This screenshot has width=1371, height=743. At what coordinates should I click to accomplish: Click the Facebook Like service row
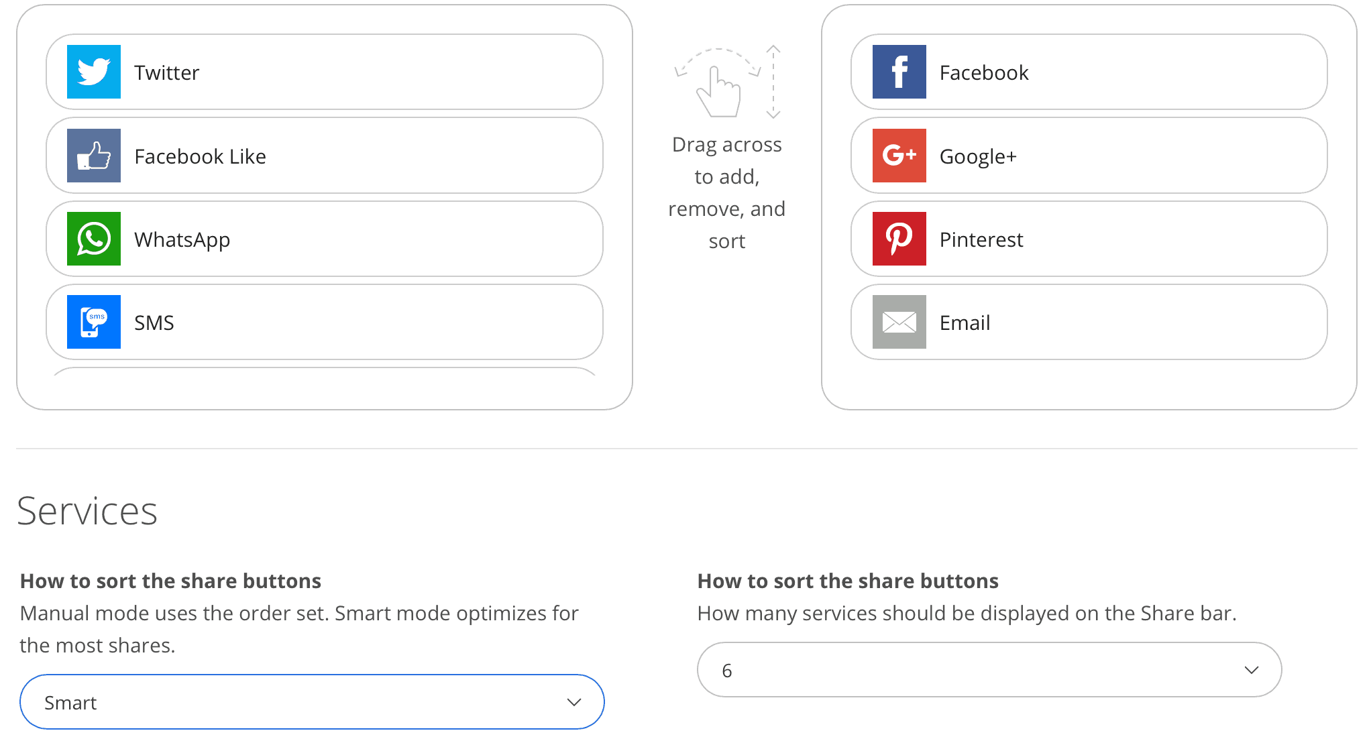(322, 155)
